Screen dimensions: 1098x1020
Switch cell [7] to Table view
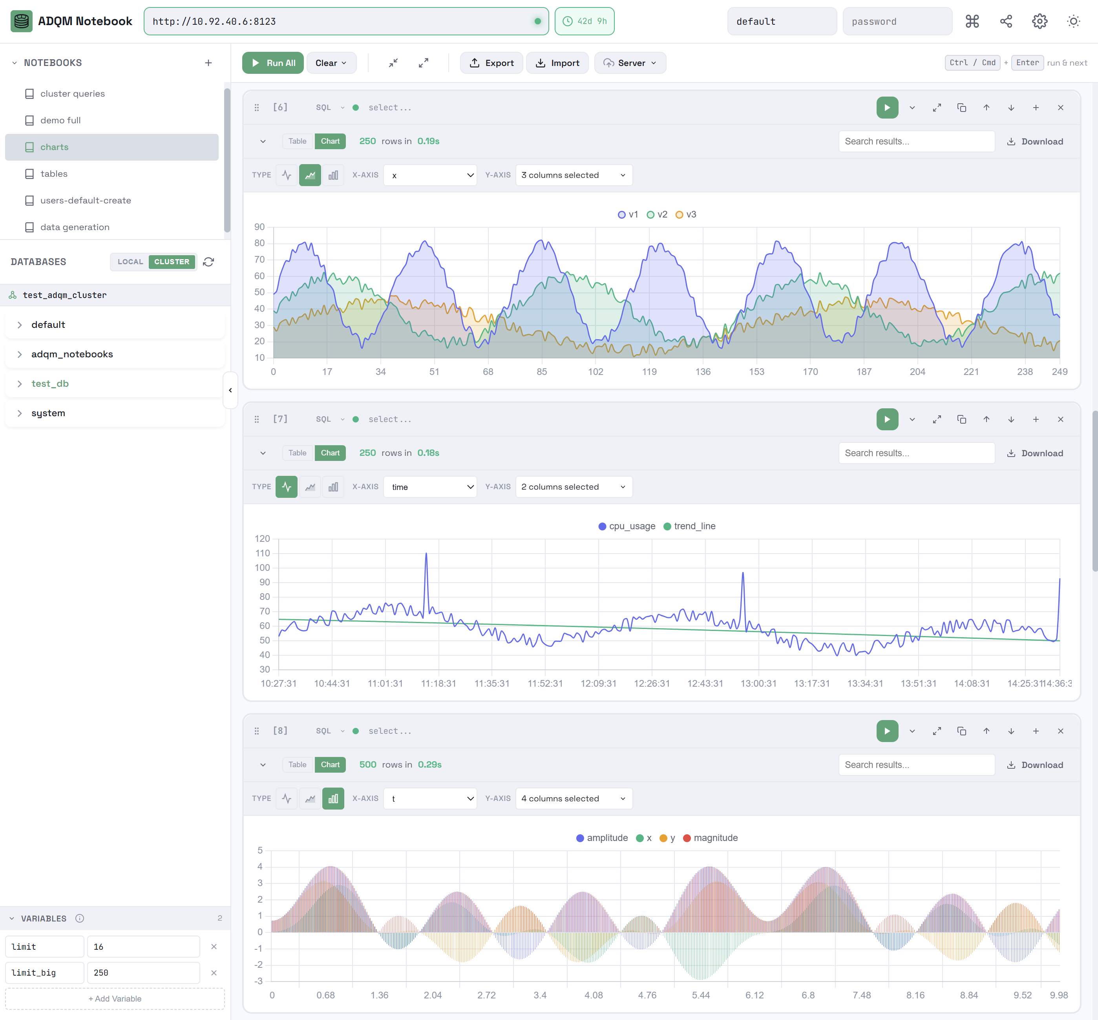click(x=298, y=453)
